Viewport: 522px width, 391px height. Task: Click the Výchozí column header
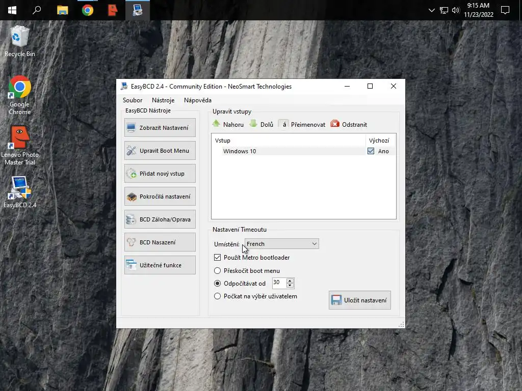pos(380,141)
